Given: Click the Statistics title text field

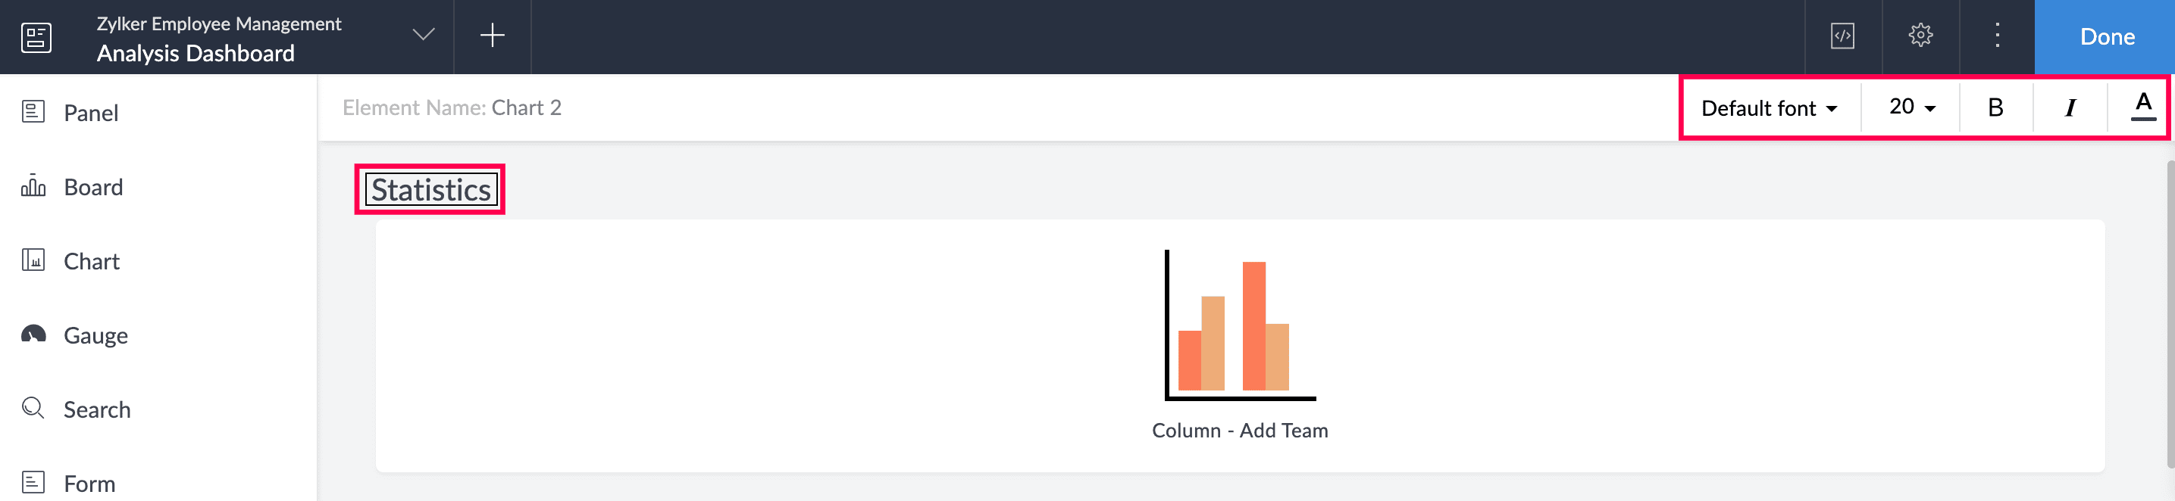Looking at the screenshot, I should 430,190.
